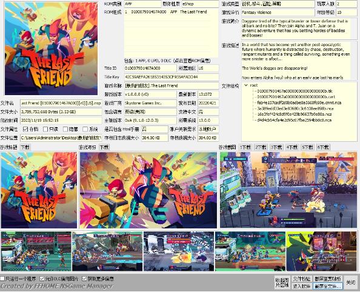Click the 1下载 screenshot download button
The image size is (360, 292).
tap(245, 147)
